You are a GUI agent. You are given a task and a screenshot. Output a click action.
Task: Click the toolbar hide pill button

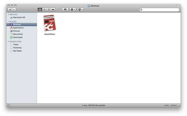(178, 6)
